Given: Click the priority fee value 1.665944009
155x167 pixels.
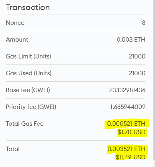Looking at the screenshot, I should coord(128,107).
